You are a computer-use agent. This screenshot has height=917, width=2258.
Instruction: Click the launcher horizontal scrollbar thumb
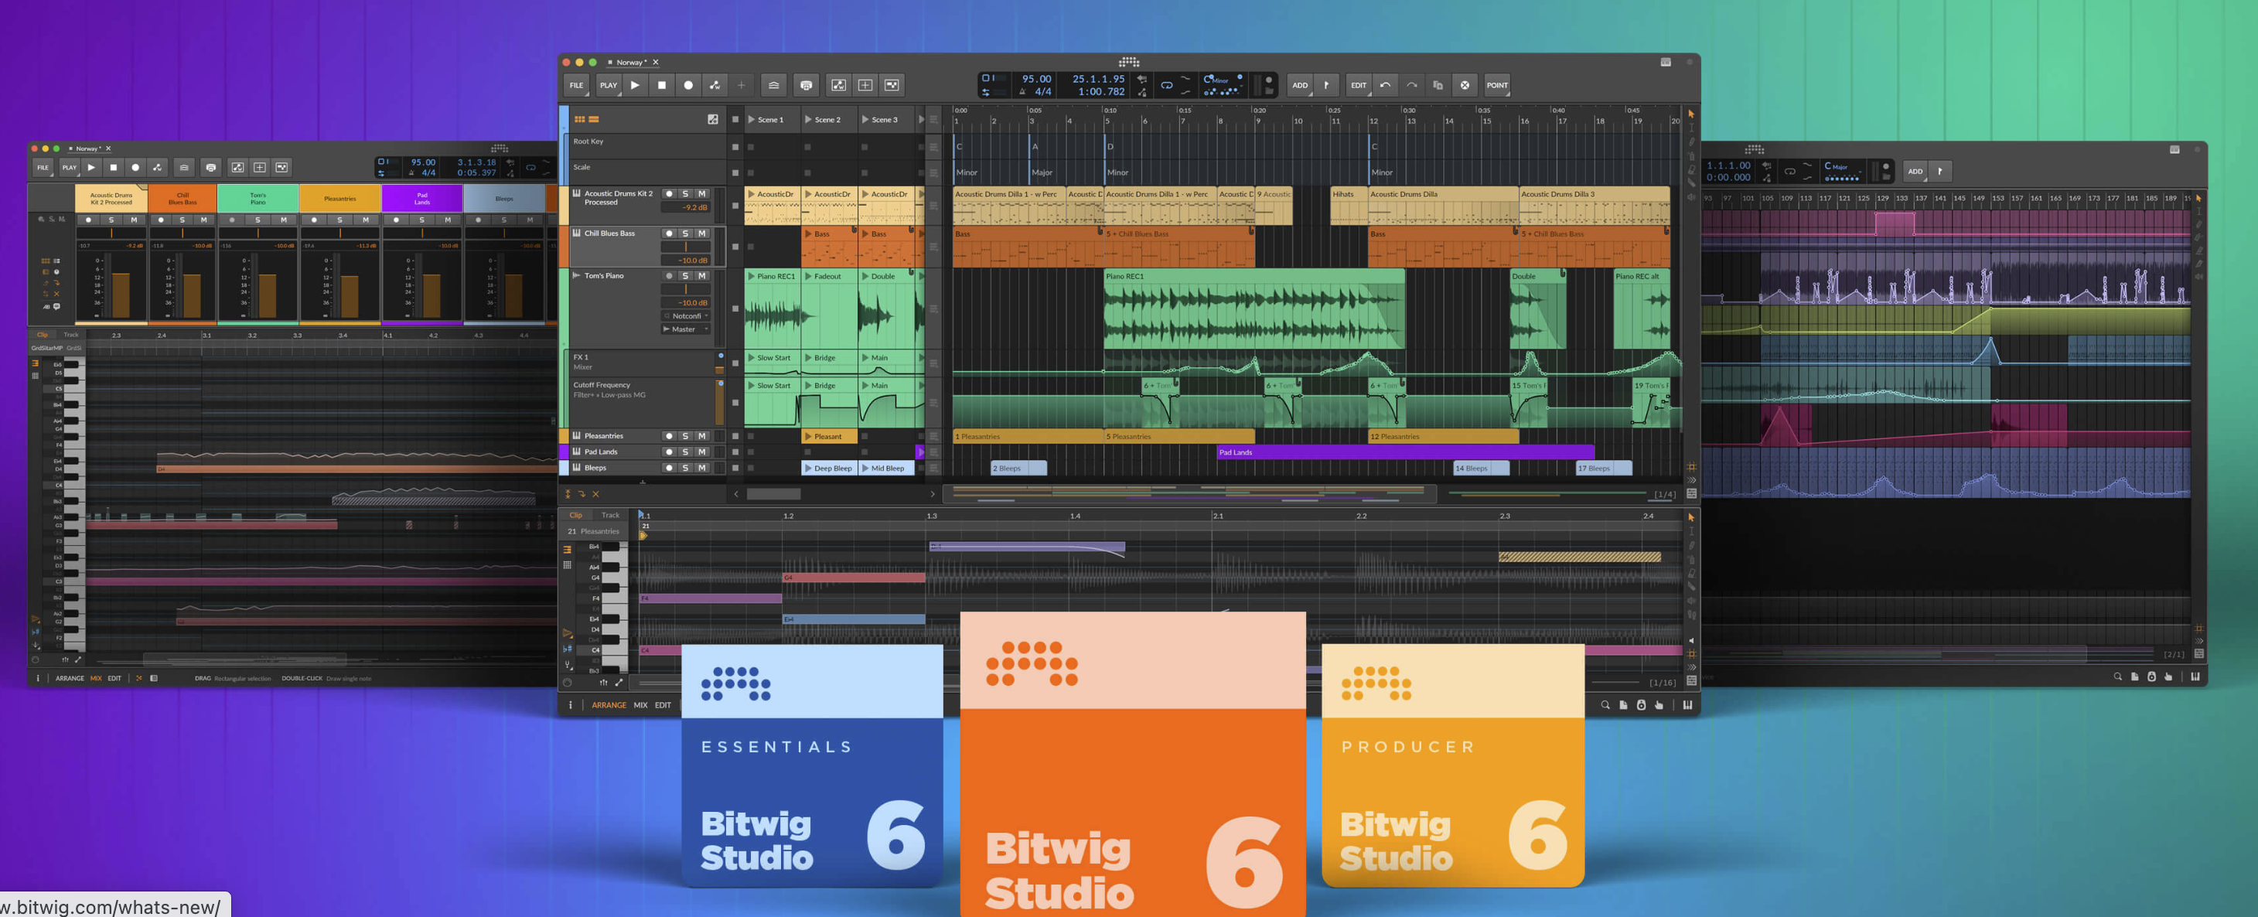coord(773,494)
